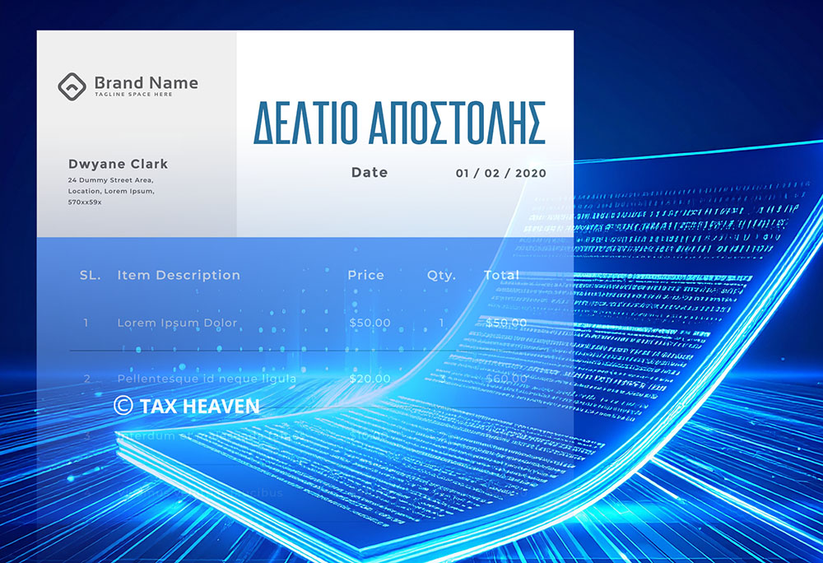
Task: Click the 24 Dummy Street Area address
Action: pos(109,179)
